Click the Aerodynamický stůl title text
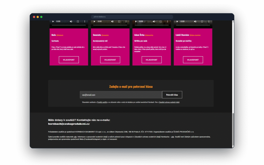 [100, 41]
